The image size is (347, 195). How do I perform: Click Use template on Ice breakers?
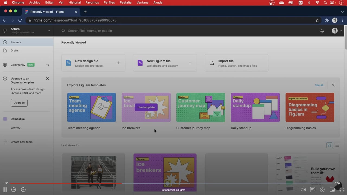146,107
